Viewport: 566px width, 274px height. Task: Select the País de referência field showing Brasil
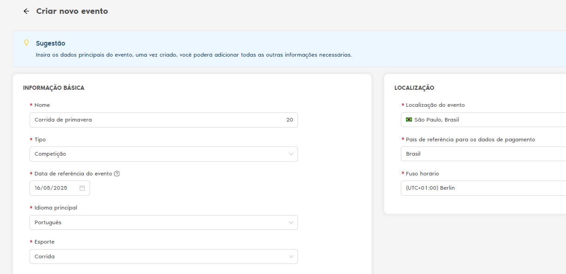(x=480, y=154)
